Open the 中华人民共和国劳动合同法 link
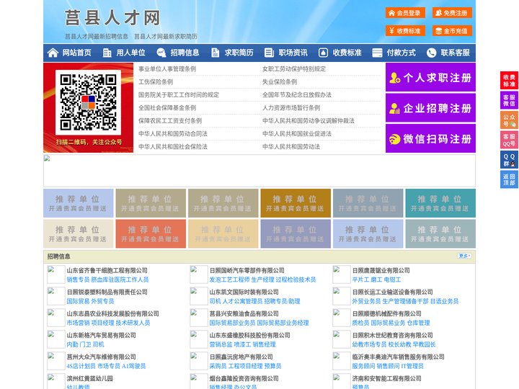The width and height of the screenshot is (519, 389). pos(173,134)
